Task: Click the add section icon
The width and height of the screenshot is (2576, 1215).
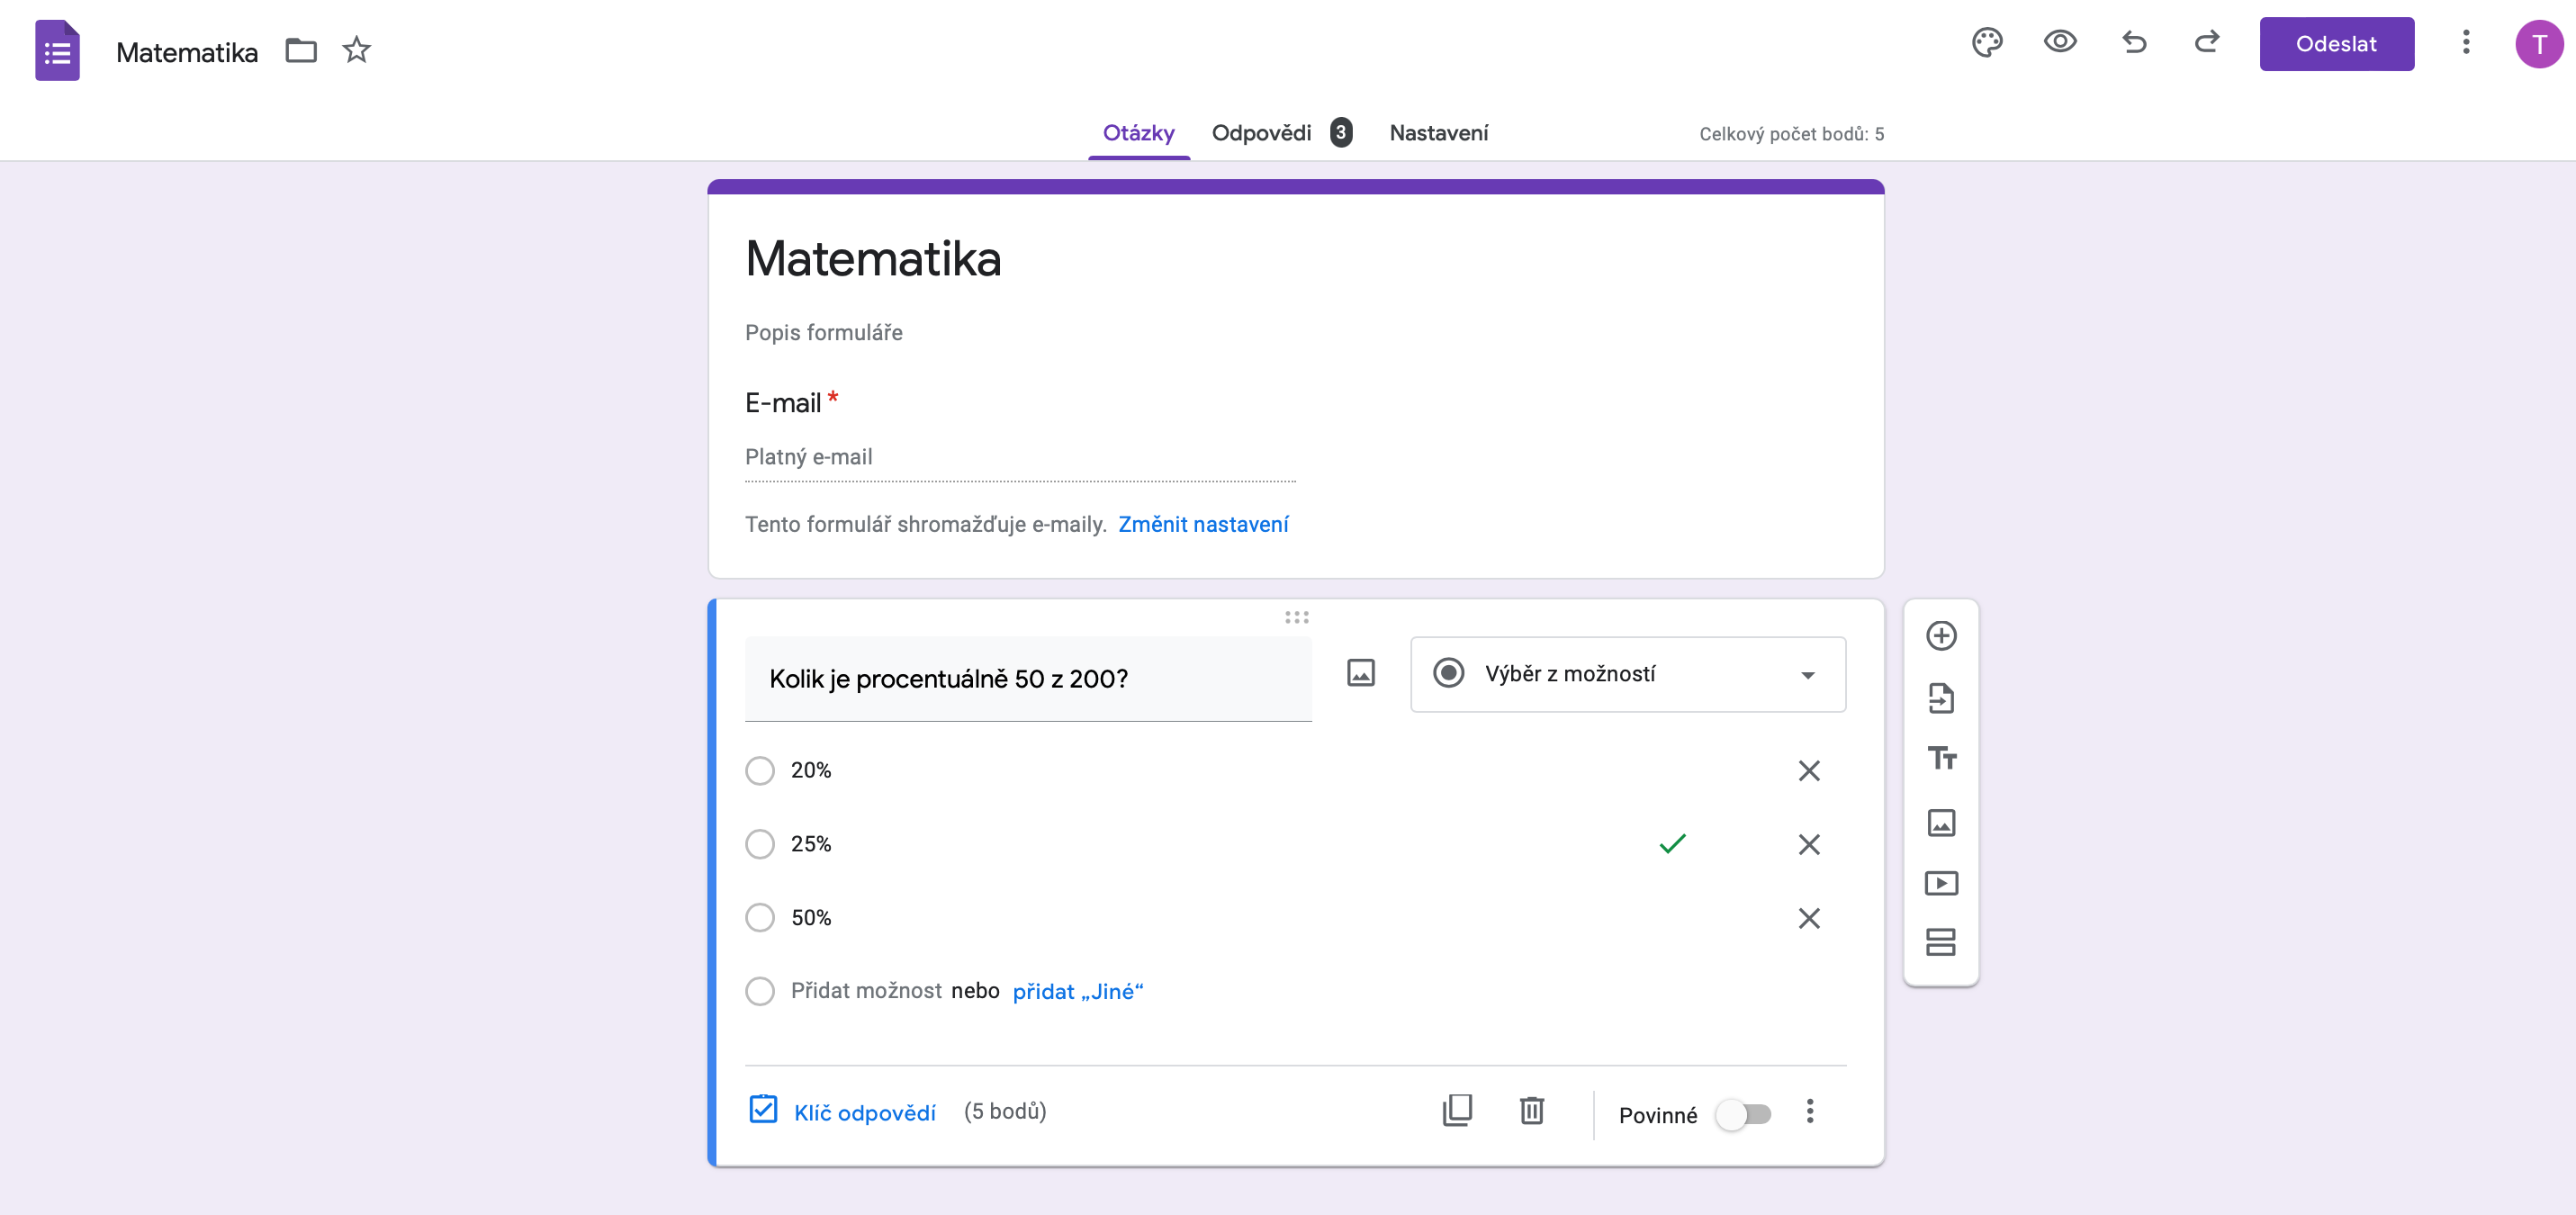Action: point(1943,944)
